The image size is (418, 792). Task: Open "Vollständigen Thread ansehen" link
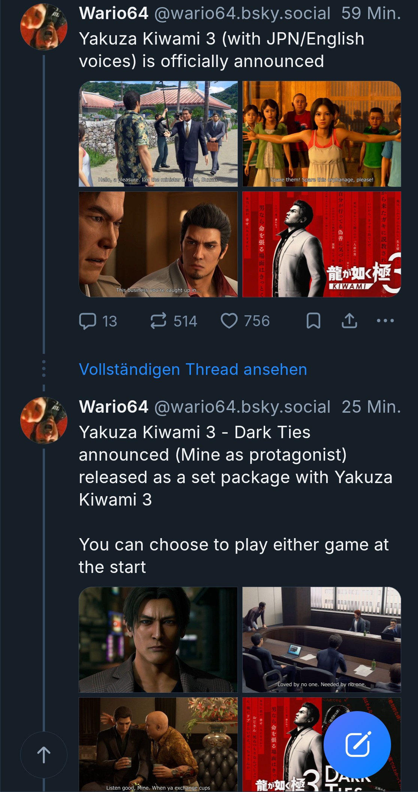click(x=193, y=369)
